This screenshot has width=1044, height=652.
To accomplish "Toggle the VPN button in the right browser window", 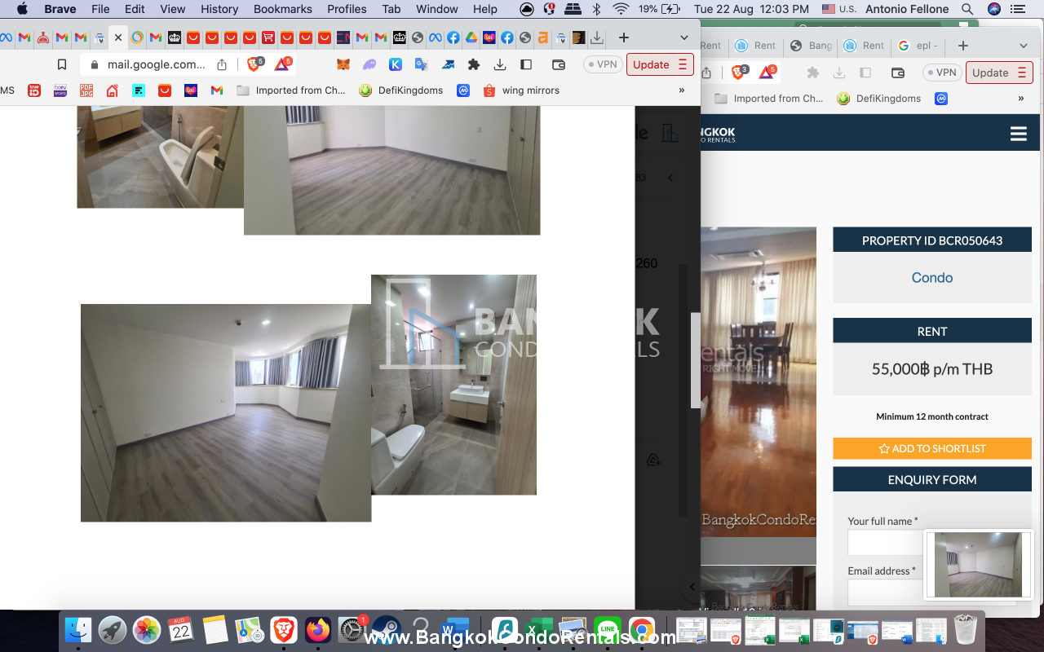I will 942,73.
